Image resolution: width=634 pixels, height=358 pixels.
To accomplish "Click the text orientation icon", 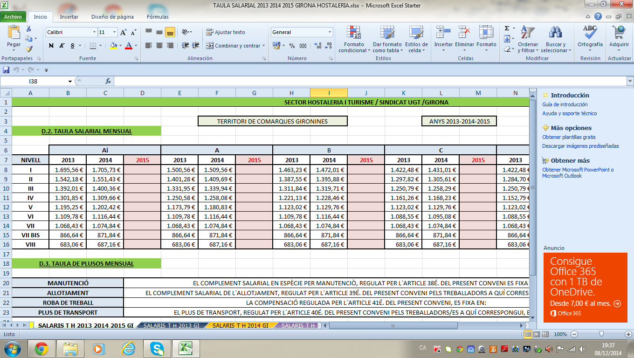I will click(x=186, y=32).
